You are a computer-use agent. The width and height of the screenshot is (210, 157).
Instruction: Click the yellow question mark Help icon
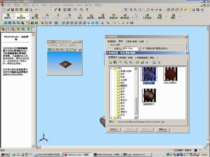(x=87, y=10)
